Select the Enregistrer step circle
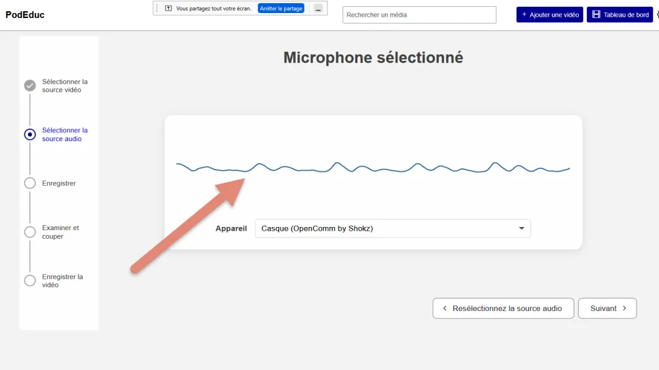Image resolution: width=659 pixels, height=370 pixels. point(30,183)
